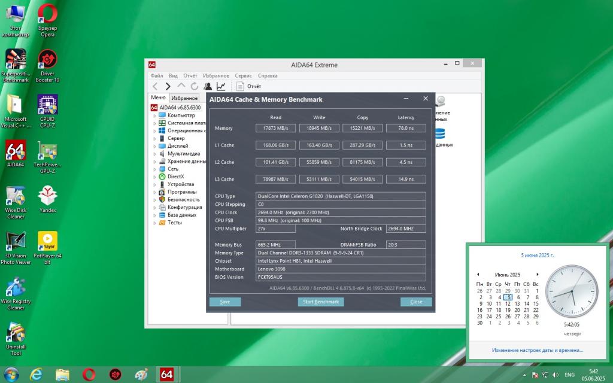Viewport: 613px width, 383px height.
Task: Click the Отчёт report toolbar button
Action: click(249, 86)
